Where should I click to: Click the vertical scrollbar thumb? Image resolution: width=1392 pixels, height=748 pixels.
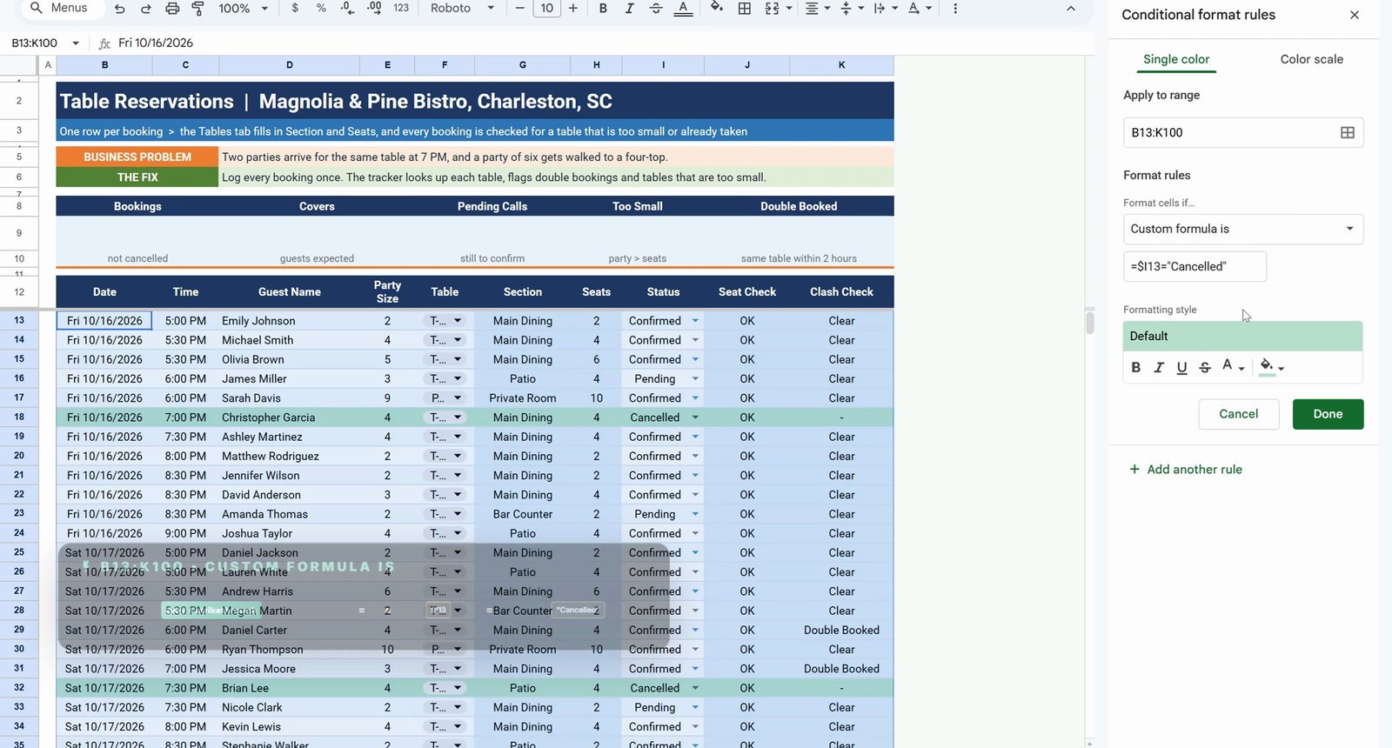(x=1089, y=321)
